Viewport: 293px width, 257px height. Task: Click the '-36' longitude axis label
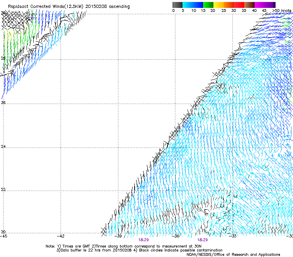coord(176,236)
